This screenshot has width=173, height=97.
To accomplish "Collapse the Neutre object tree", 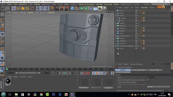I will pyautogui.click(x=116, y=16).
